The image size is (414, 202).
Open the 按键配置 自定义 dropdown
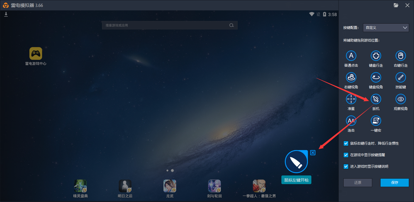[x=386, y=28]
